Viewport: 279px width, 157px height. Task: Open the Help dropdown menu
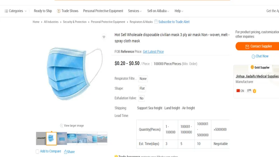point(179,11)
